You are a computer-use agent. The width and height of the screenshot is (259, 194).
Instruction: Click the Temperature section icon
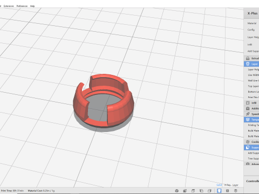click(x=248, y=120)
